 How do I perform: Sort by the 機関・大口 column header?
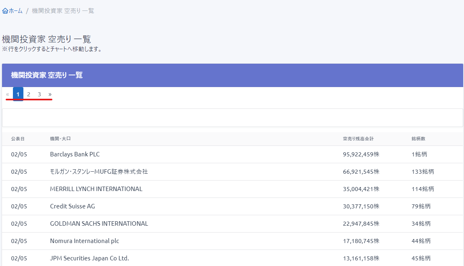(60, 139)
